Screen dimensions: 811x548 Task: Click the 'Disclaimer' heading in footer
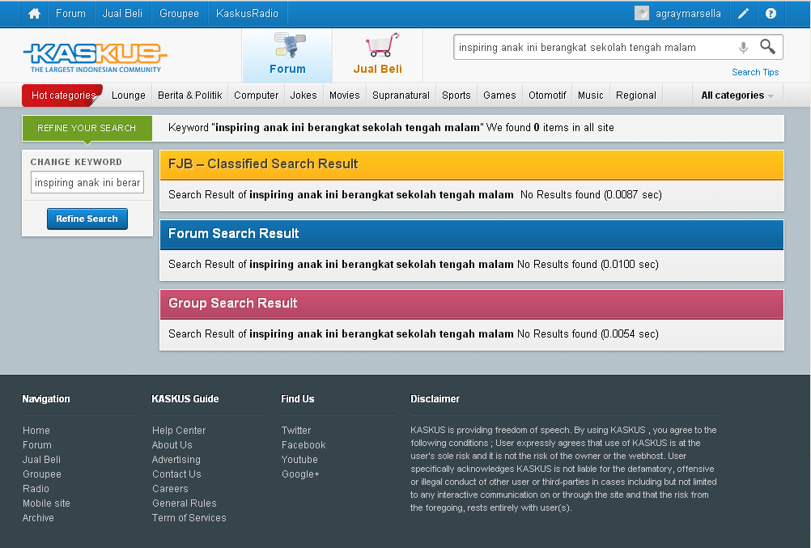click(x=435, y=398)
